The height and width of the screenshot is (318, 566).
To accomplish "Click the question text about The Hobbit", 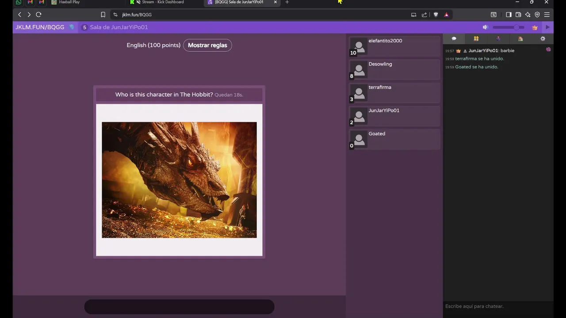I will pos(164,95).
